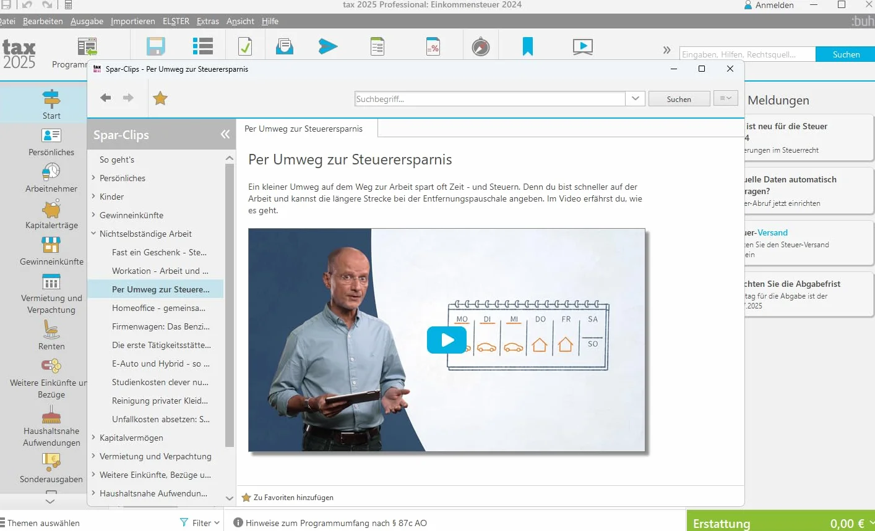Open Persönliches section icon

pos(51,135)
